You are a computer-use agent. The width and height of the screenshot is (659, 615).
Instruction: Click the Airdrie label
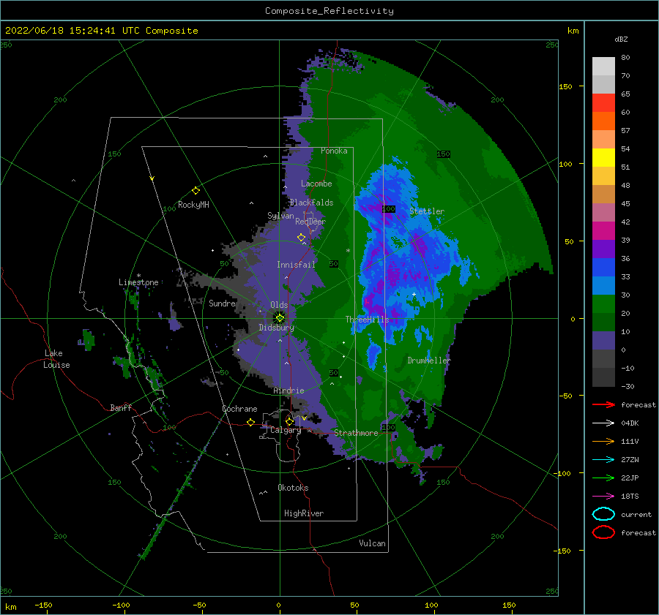coord(288,390)
